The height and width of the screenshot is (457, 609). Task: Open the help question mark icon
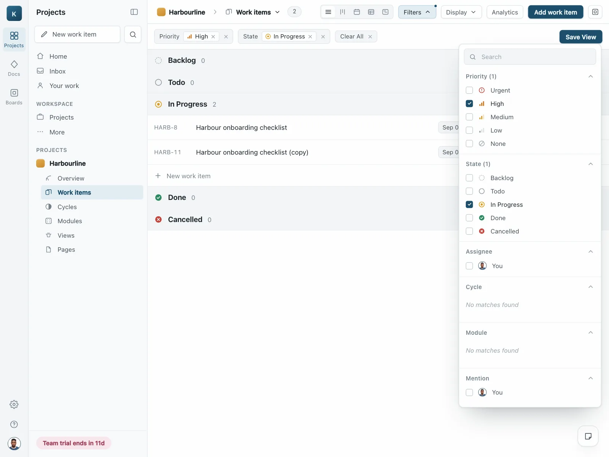tap(14, 424)
